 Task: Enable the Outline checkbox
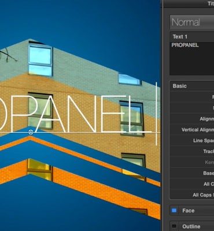pos(174,226)
